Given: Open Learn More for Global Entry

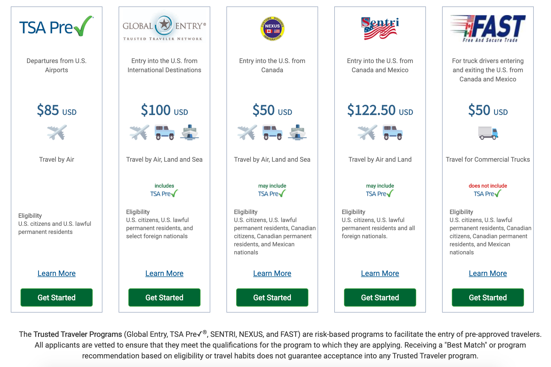Looking at the screenshot, I should pyautogui.click(x=164, y=273).
